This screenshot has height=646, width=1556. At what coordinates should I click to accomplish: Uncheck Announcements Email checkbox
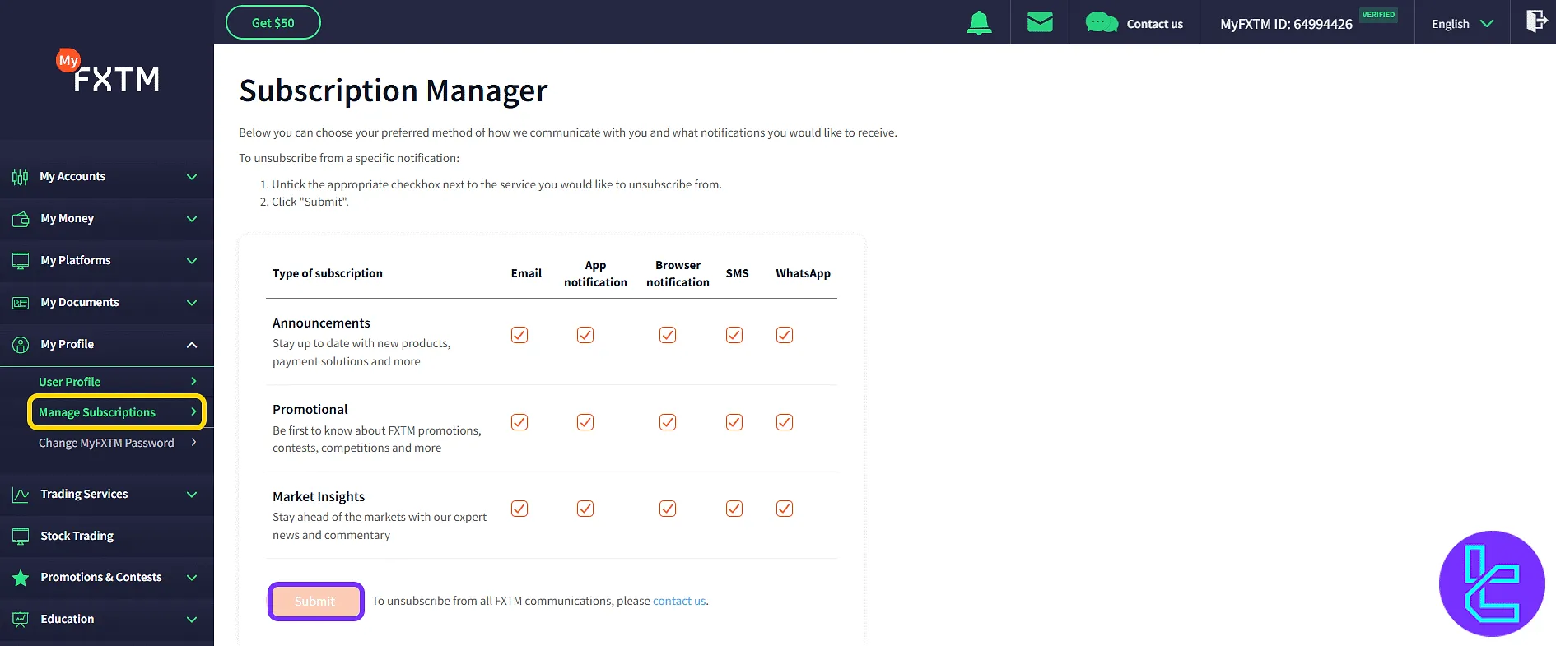[x=519, y=335]
